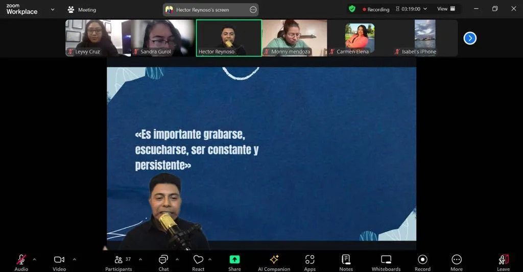Viewport: 523px width, 272px height.
Task: Select Isabel's iPhone participant thumbnail
Action: coord(425,38)
